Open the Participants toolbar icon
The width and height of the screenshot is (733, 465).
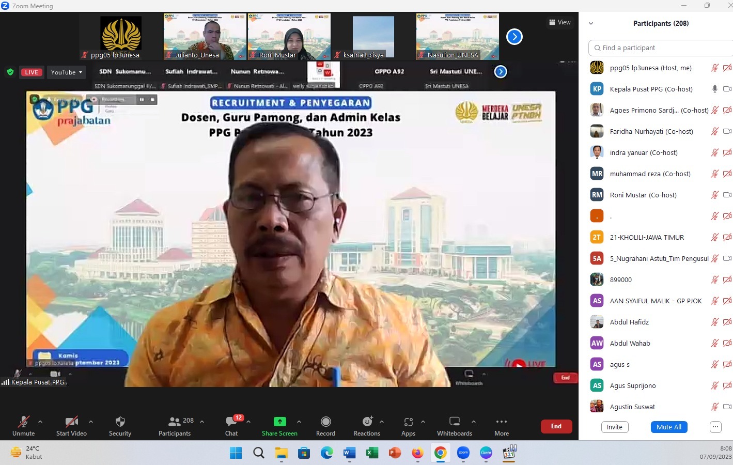point(175,422)
